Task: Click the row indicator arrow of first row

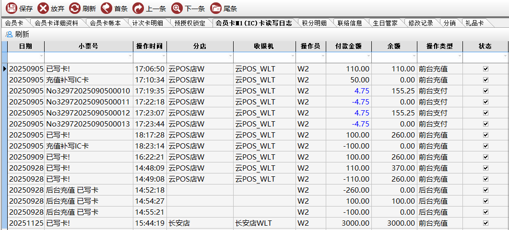Action: coord(4,69)
